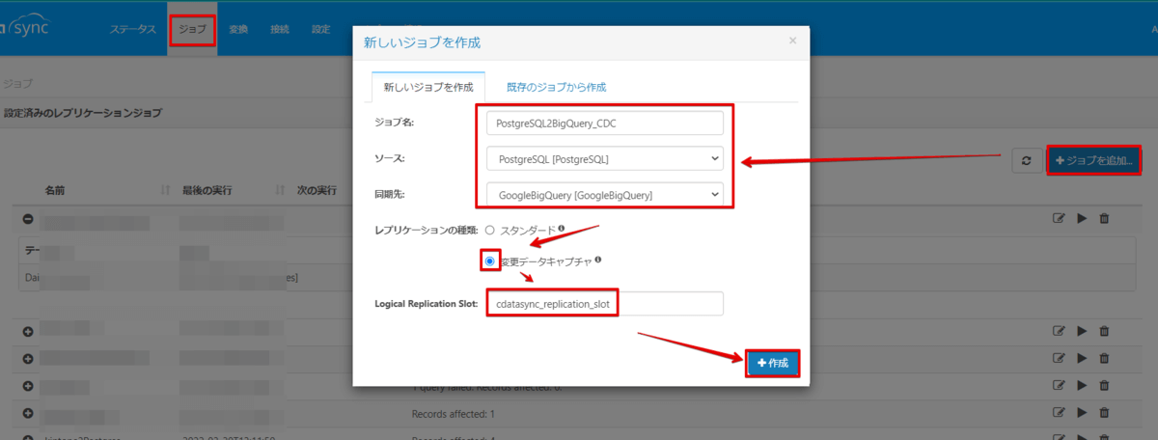
Task: Delete the expanded first job row
Action: 1104,219
